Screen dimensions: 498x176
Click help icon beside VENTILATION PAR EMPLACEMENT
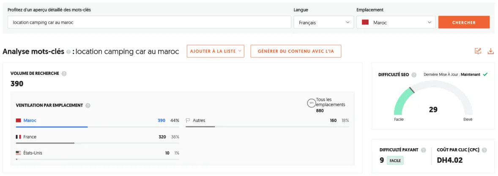pos(88,105)
